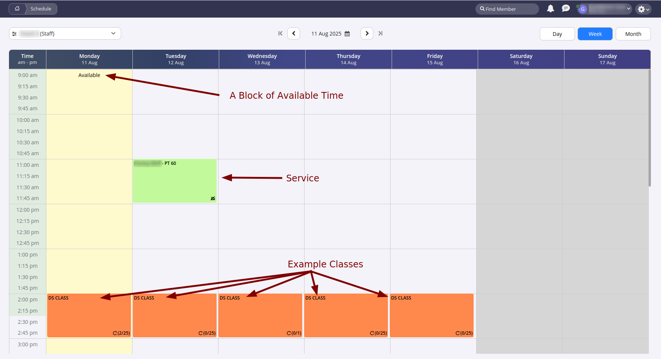The width and height of the screenshot is (661, 359).
Task: Open the calendar date picker icon
Action: pos(347,34)
